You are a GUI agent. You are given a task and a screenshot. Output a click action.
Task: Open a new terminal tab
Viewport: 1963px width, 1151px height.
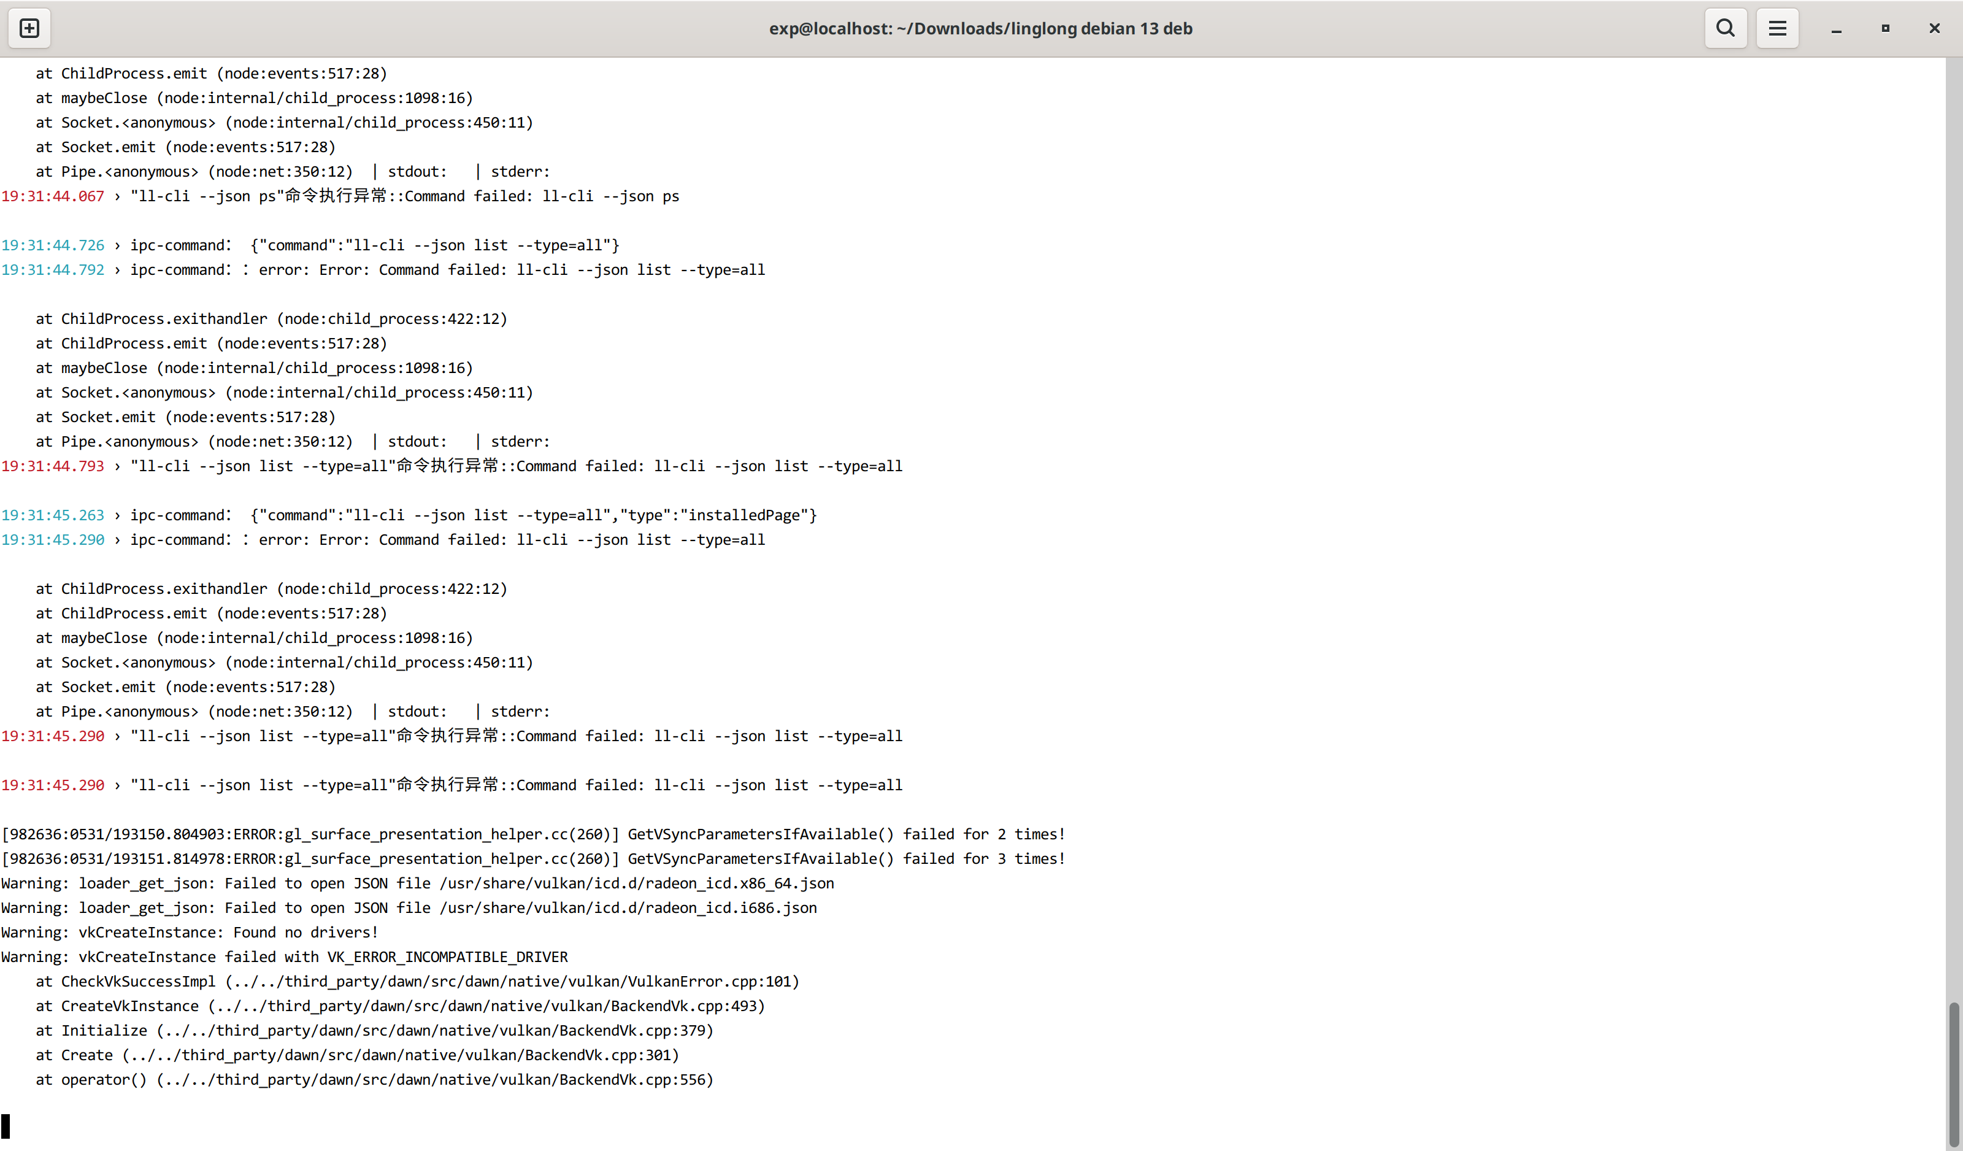pos(29,28)
